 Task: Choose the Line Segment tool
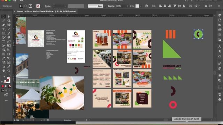coord(9,29)
